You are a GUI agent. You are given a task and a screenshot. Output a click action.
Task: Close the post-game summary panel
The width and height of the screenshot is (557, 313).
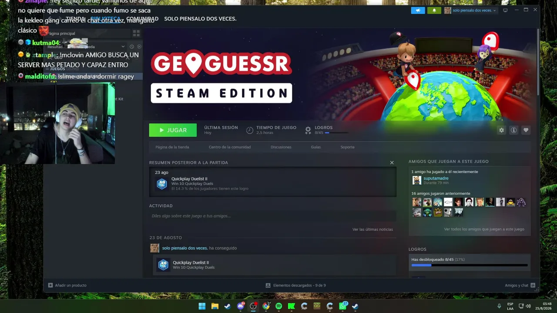(392, 163)
